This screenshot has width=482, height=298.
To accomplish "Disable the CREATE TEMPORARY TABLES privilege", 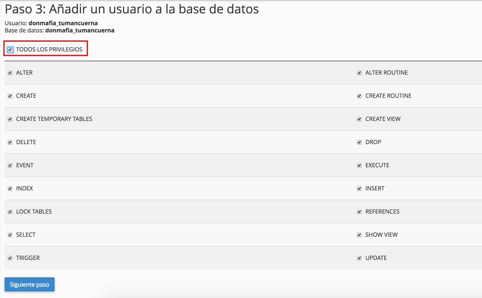I will 10,119.
